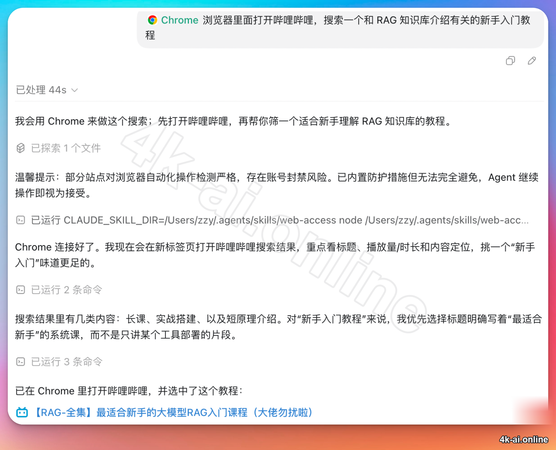The width and height of the screenshot is (556, 450).
Task: Copy the user message with the copy icon
Action: (510, 61)
